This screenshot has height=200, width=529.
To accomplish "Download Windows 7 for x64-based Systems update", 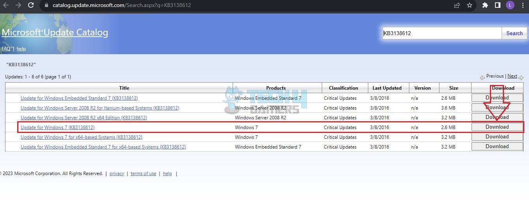I will tap(497, 137).
